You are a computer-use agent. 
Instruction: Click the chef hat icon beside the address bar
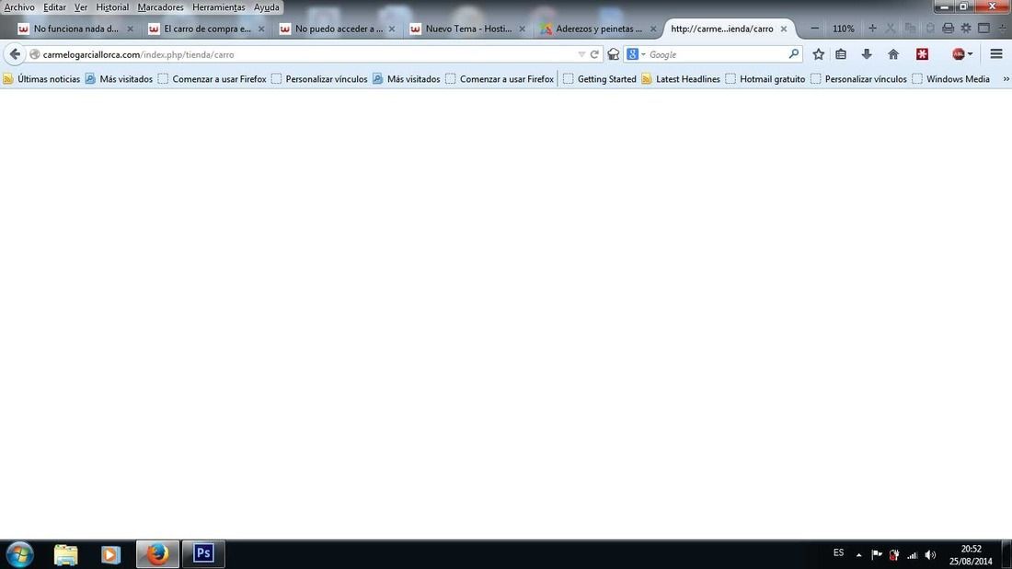pos(613,54)
